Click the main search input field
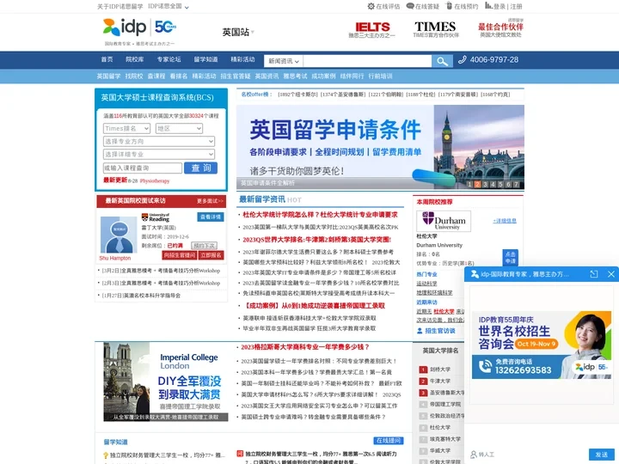The height and width of the screenshot is (464, 619). click(x=367, y=61)
